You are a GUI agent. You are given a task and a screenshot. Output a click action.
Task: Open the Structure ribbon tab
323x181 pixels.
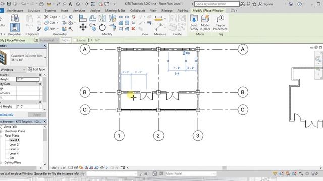coord(34,10)
